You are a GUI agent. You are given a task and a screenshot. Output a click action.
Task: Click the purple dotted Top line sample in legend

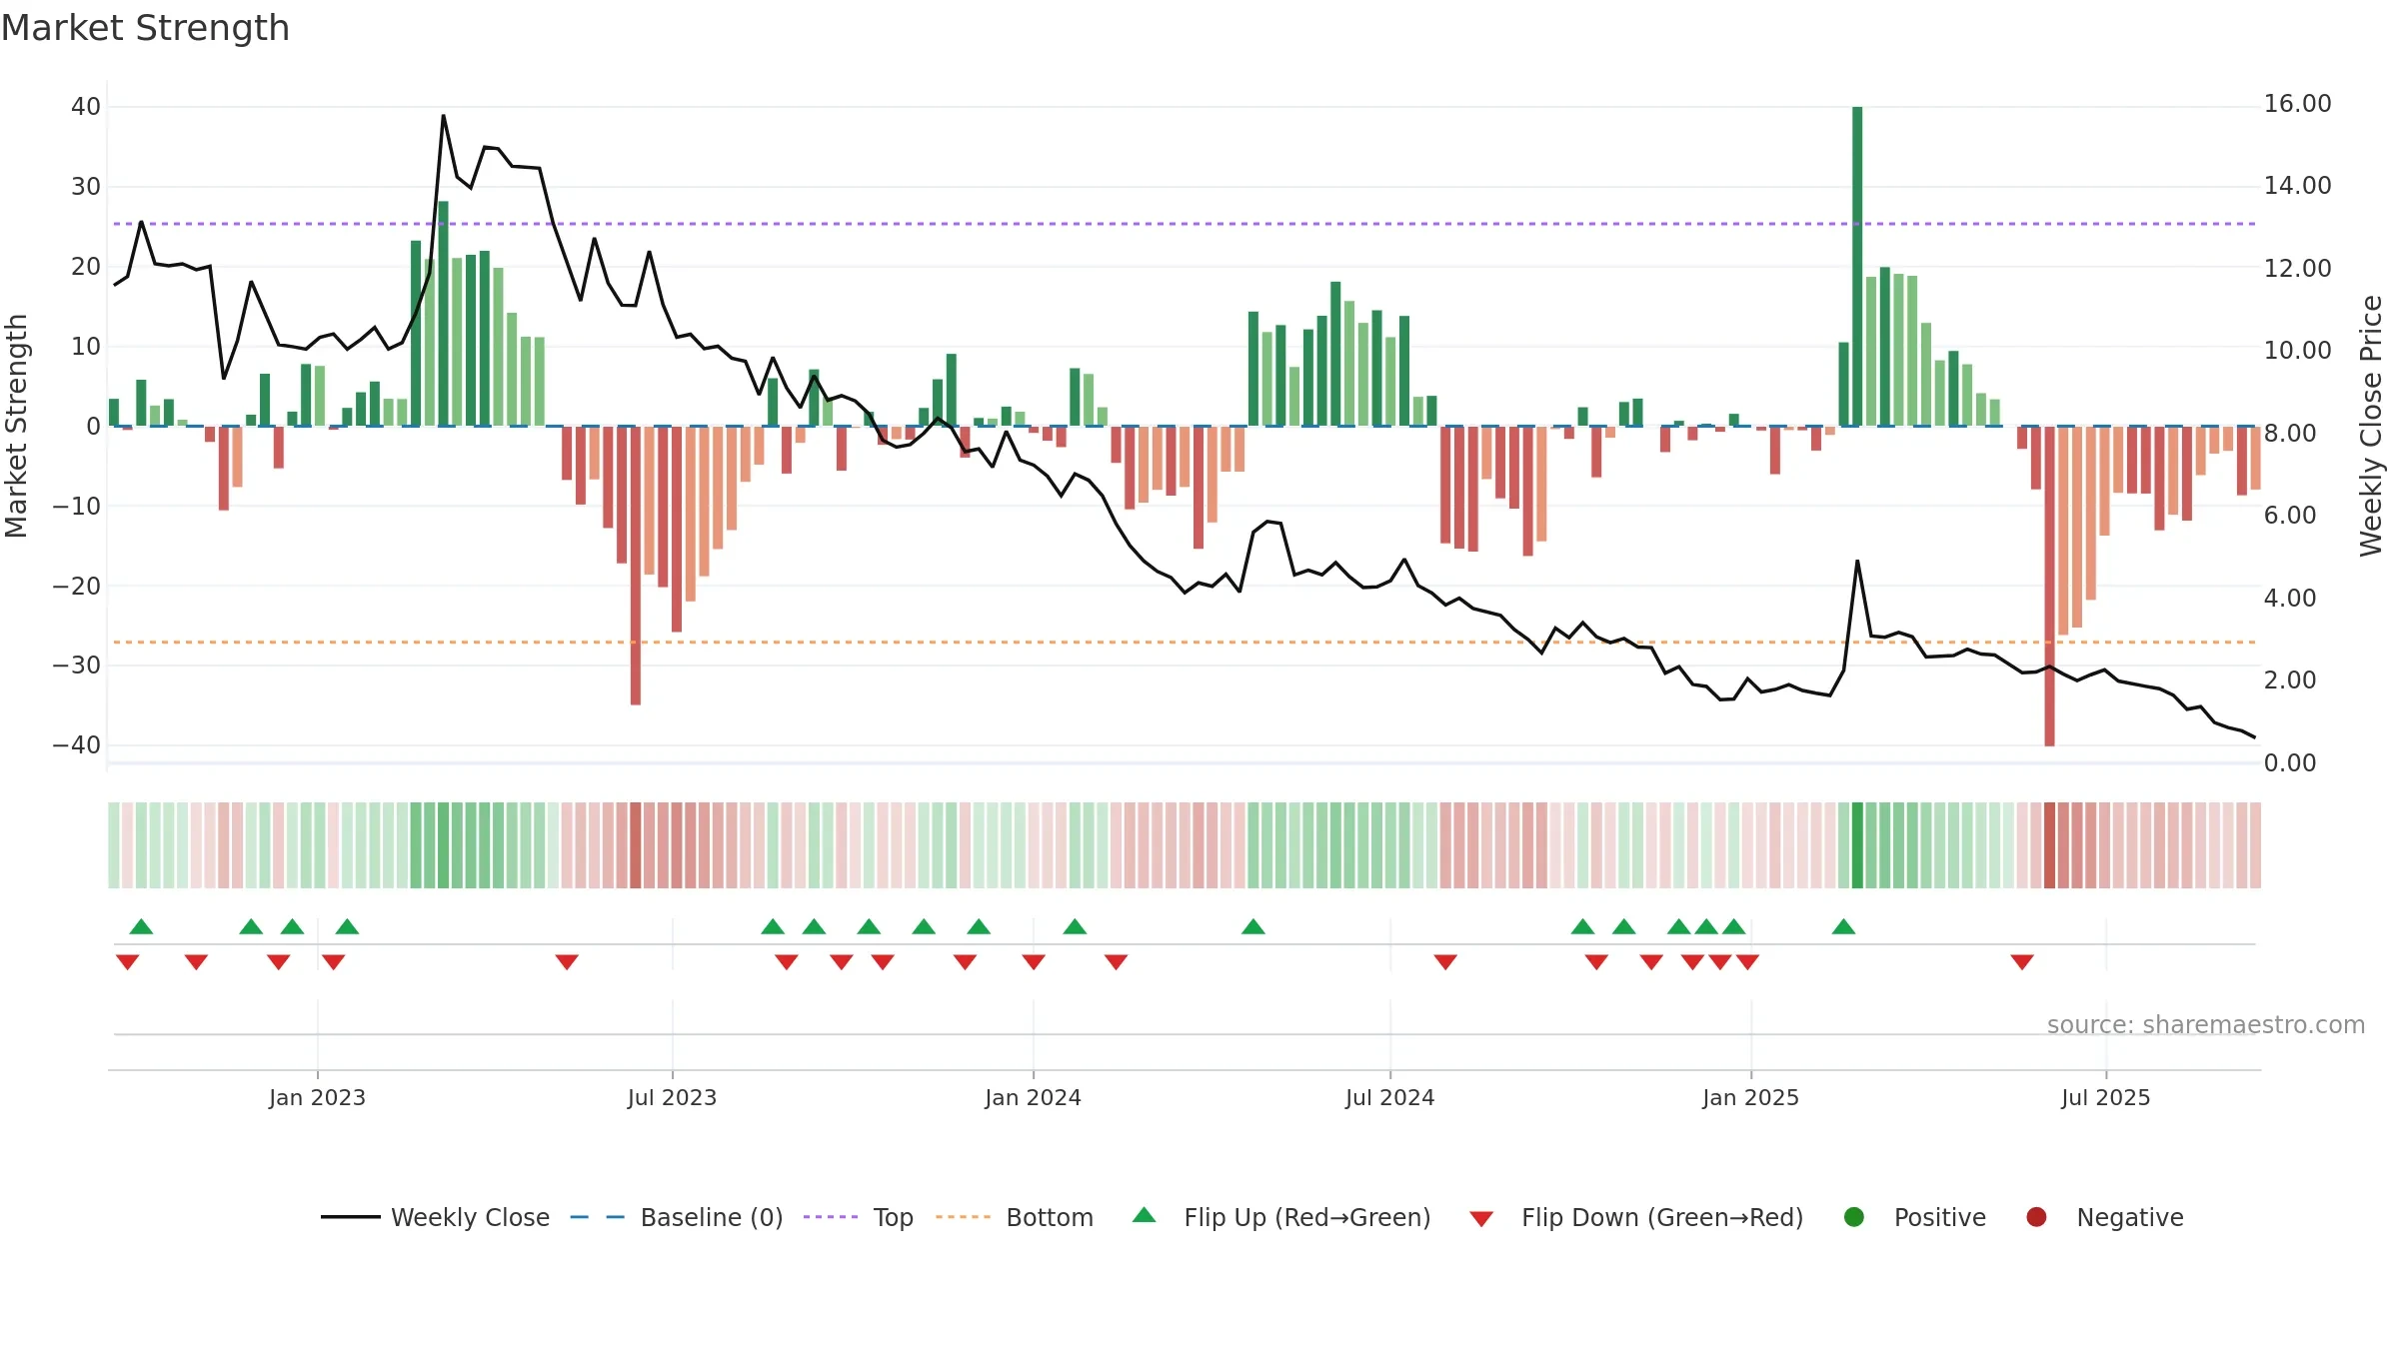831,1217
